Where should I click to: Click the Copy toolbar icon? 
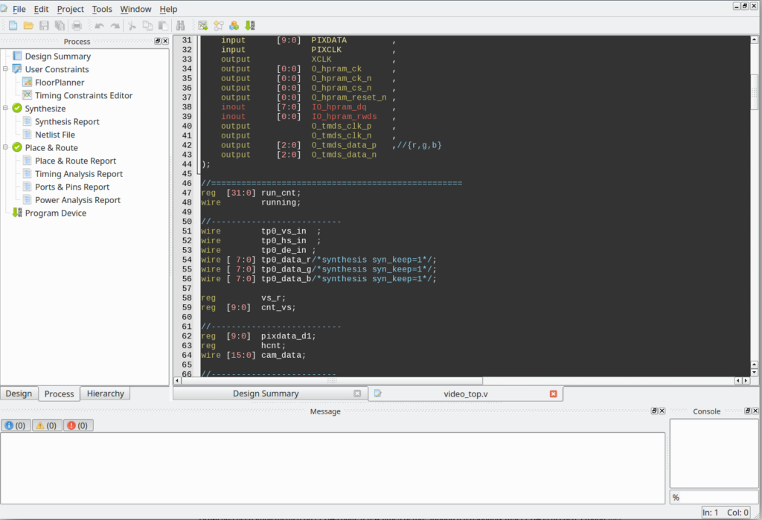[147, 26]
